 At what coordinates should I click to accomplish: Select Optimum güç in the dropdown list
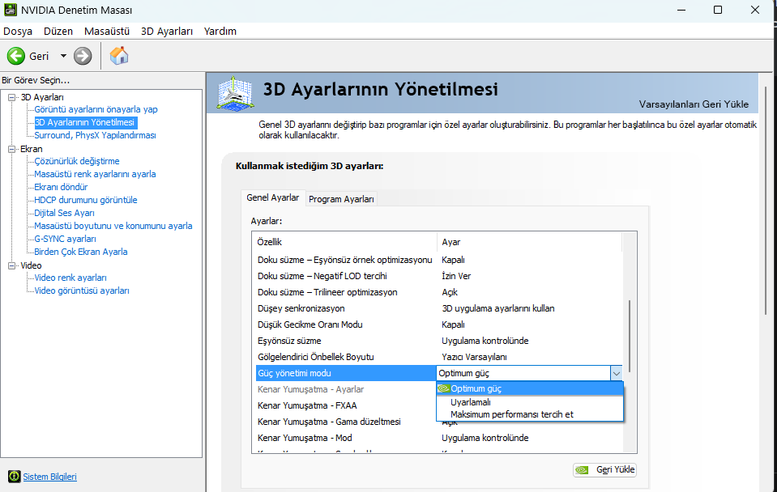tap(530, 388)
